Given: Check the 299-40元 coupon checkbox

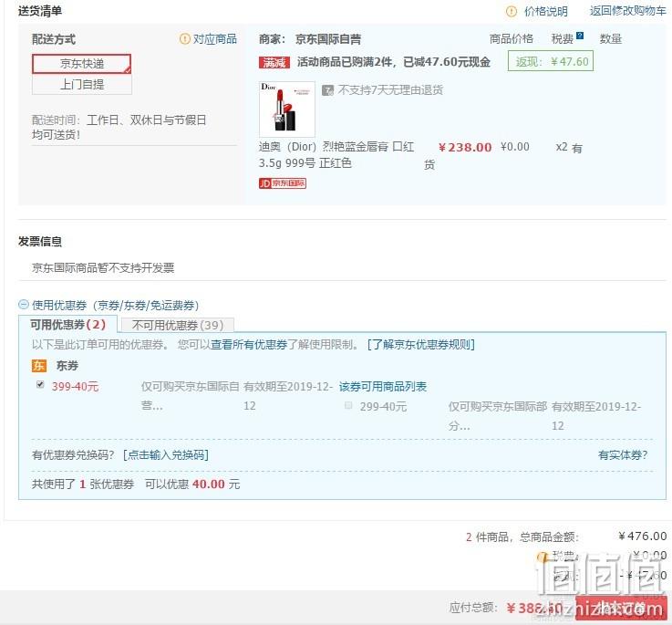Looking at the screenshot, I should tap(348, 405).
